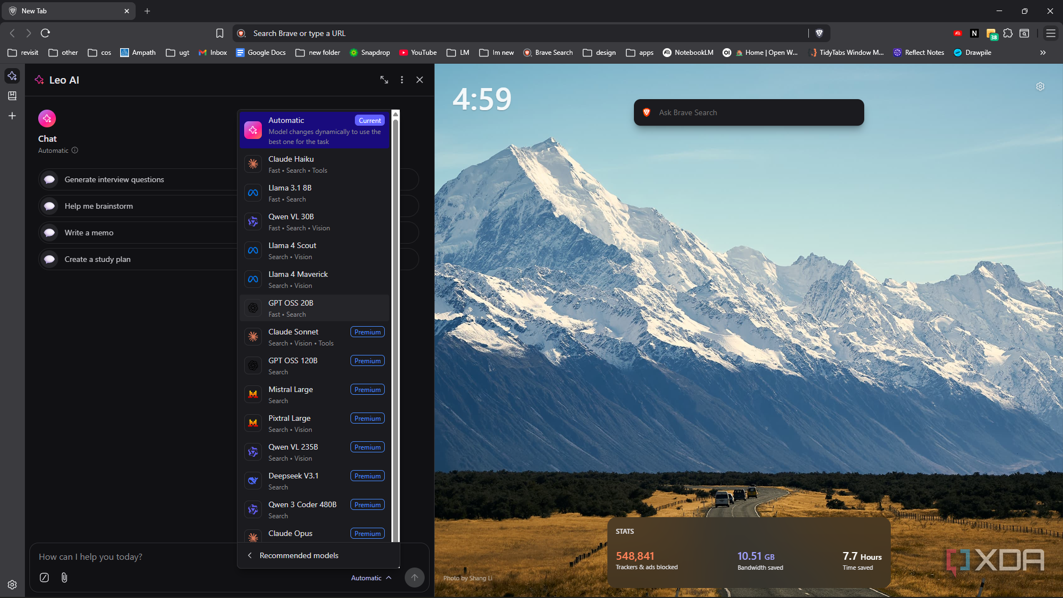Send the message with arrow button
Viewport: 1063px width, 598px height.
coord(415,578)
